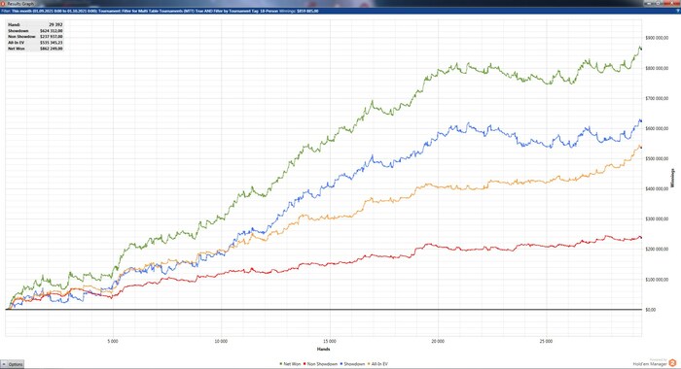Toggle the Showdown legend entry
Image resolution: width=681 pixels, height=369 pixels.
coord(352,364)
